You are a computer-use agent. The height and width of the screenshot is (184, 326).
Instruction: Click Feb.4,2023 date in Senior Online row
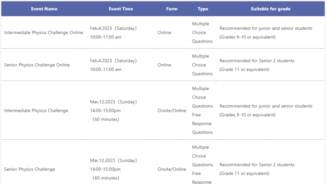(101, 61)
